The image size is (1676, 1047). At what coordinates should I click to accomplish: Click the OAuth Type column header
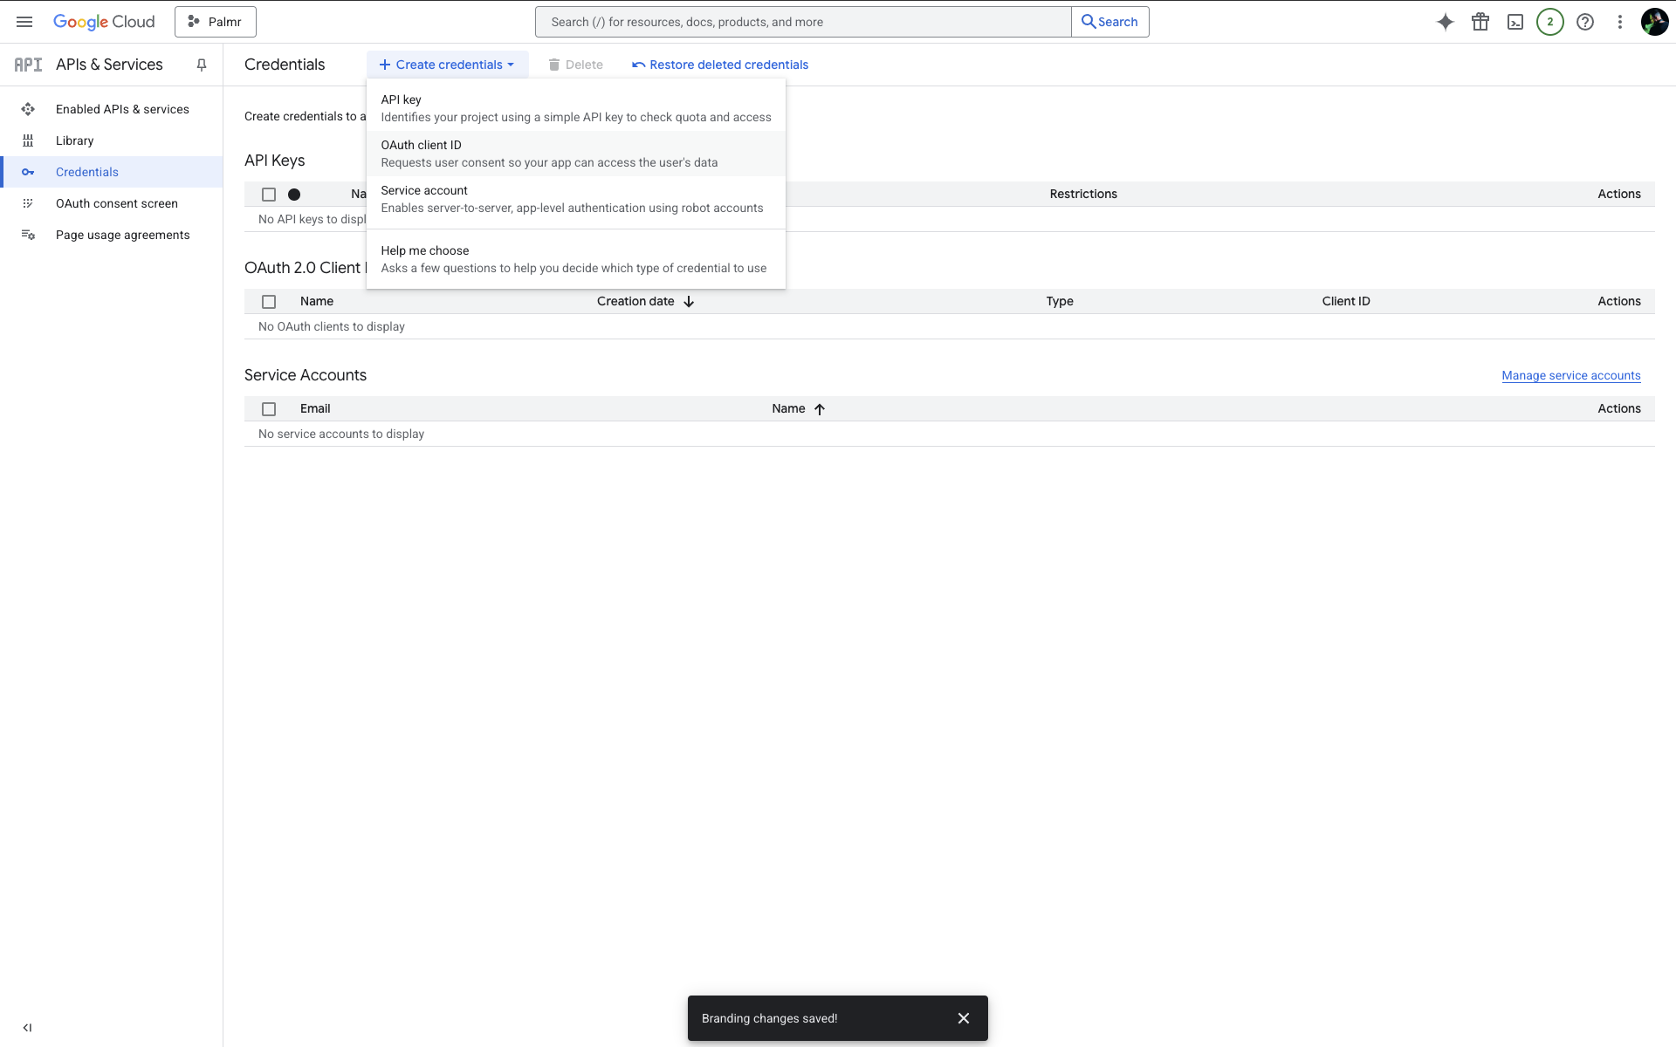pyautogui.click(x=1060, y=301)
